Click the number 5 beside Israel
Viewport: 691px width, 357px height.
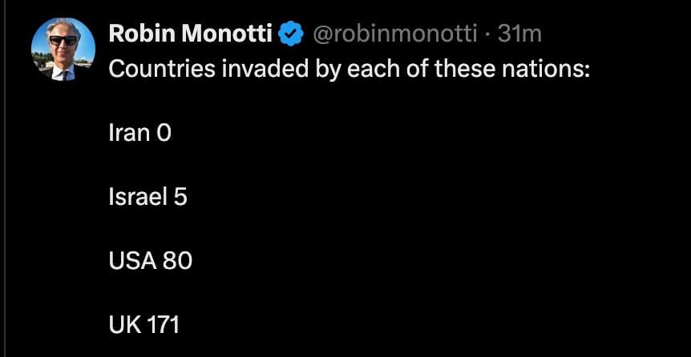pyautogui.click(x=180, y=197)
